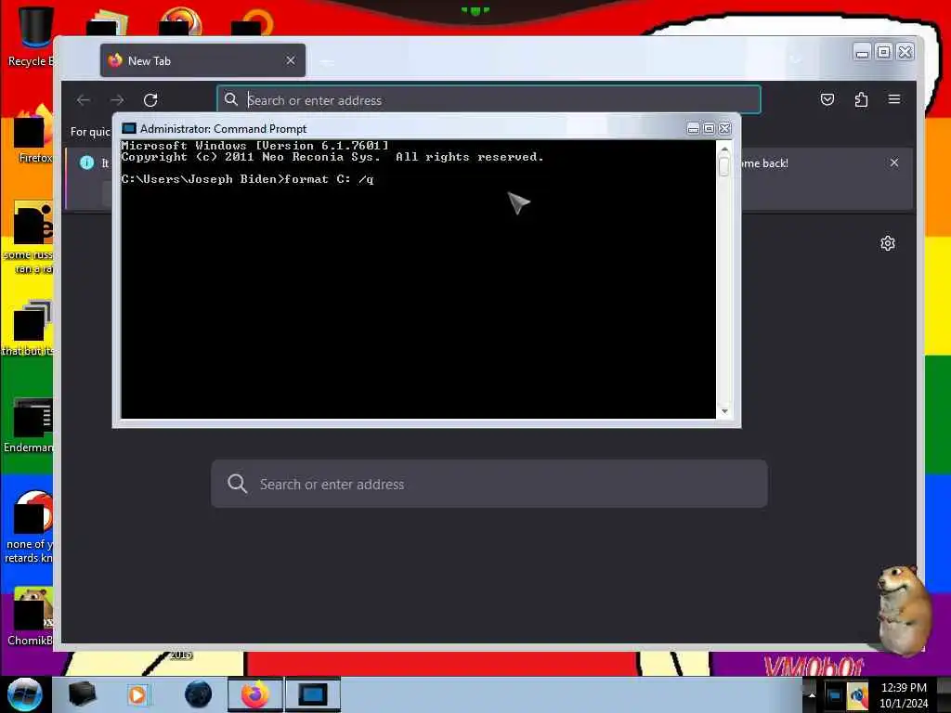The height and width of the screenshot is (713, 951).
Task: Open the dark globe taskbar icon
Action: click(x=198, y=694)
